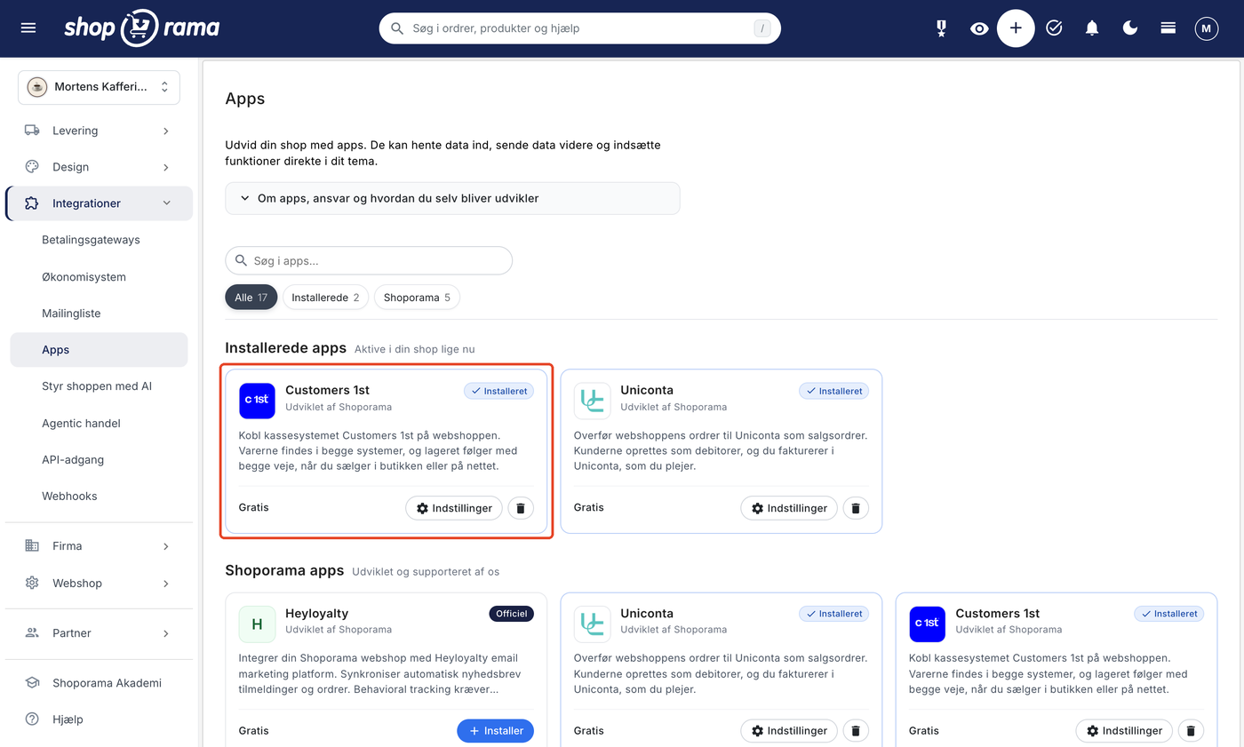The width and height of the screenshot is (1244, 747).
Task: Click the Installer button for Heyloyalty
Action: [x=495, y=731]
